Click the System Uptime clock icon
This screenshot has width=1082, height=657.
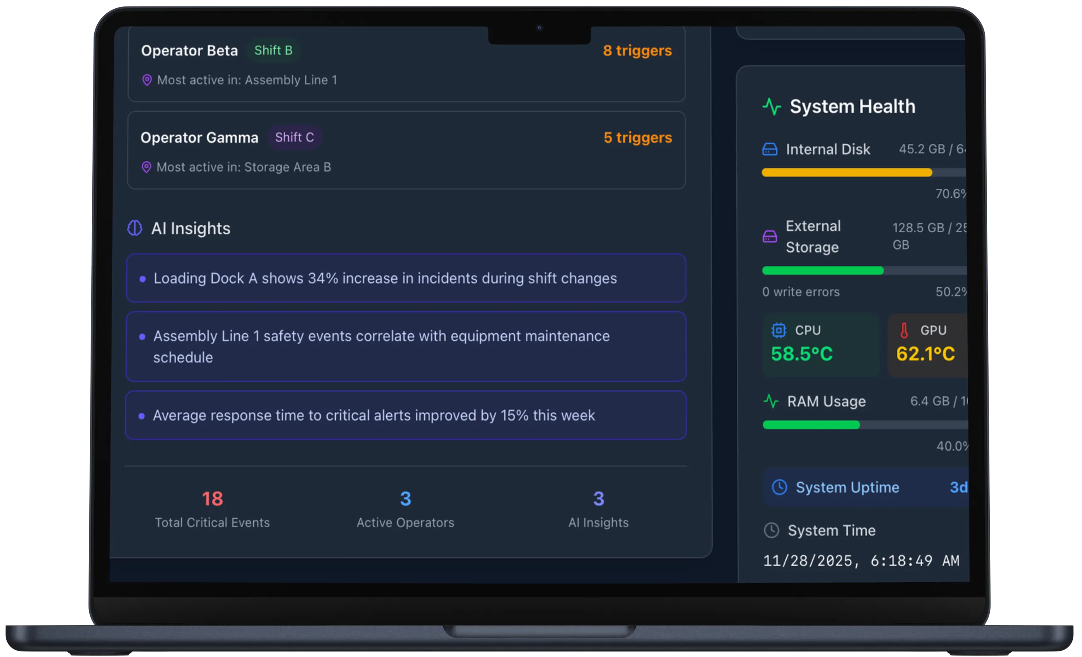pos(780,487)
